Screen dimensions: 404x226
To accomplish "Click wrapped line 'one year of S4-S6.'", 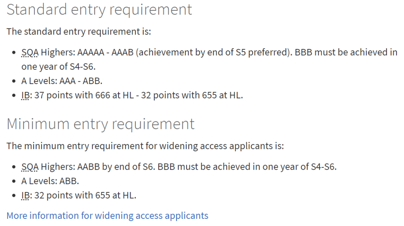I will pos(58,66).
